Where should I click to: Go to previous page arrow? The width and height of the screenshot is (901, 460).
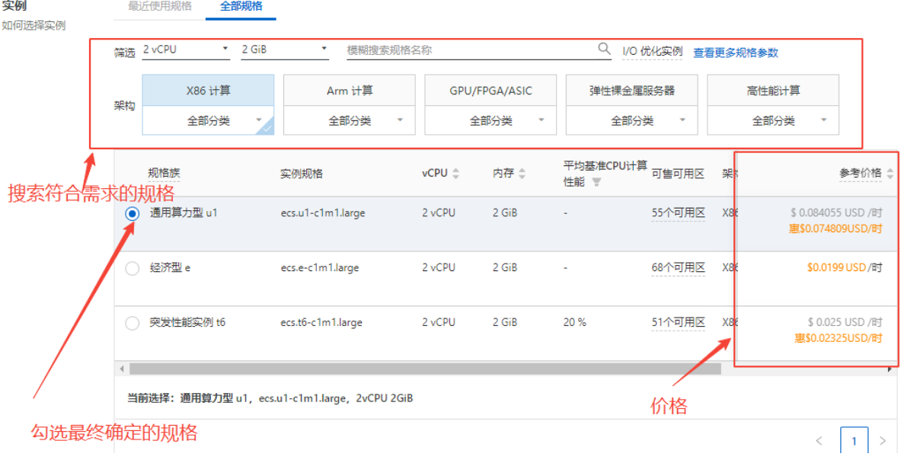point(820,441)
